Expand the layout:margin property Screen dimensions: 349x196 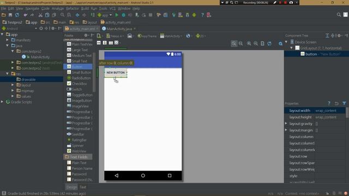(286, 130)
